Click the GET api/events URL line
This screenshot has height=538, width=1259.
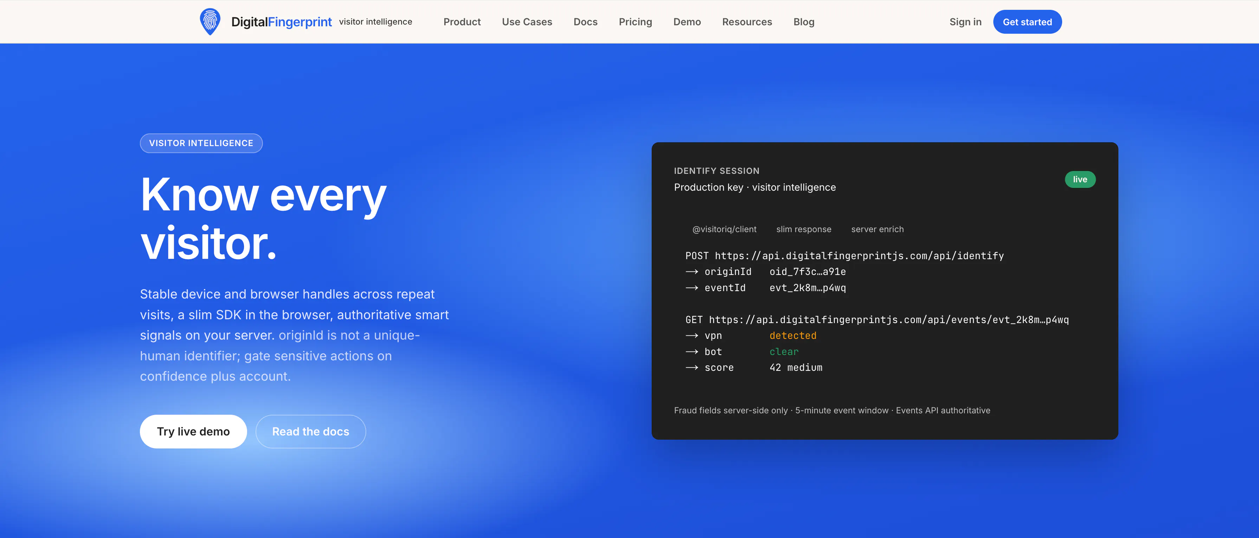(x=877, y=320)
